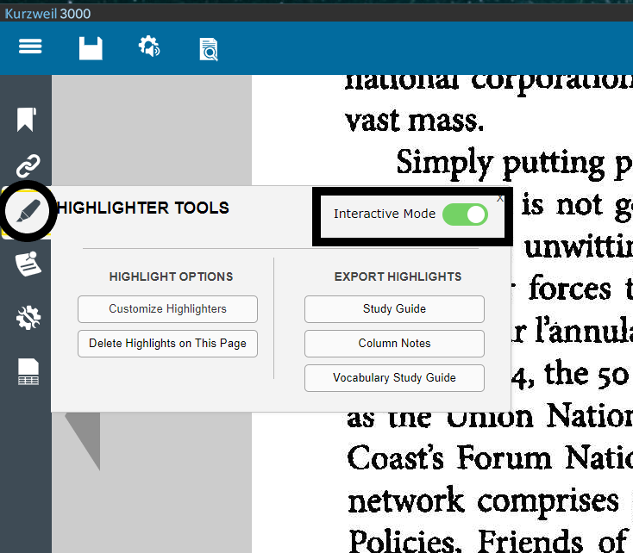Select the Bookmark tool in sidebar
This screenshot has width=633, height=553.
coord(27,120)
